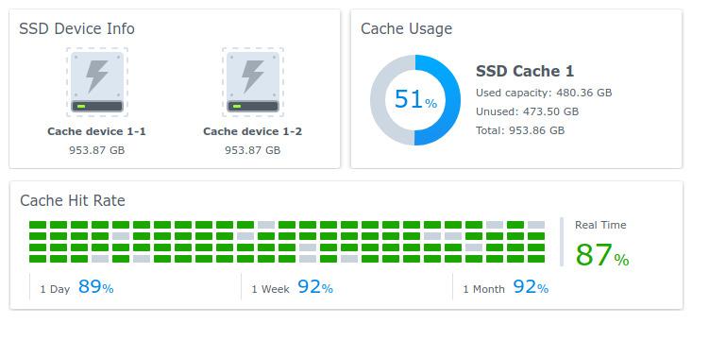709x358 pixels.
Task: Click the 1 Day 89% statistic
Action: click(x=76, y=287)
